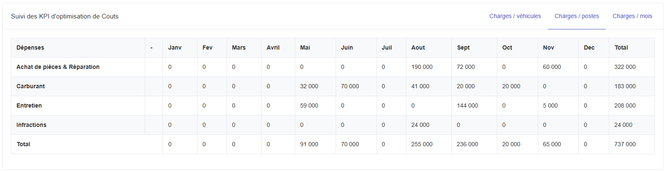Image resolution: width=667 pixels, height=171 pixels.
Task: Click the grand total 737 000 cell
Action: click(625, 144)
